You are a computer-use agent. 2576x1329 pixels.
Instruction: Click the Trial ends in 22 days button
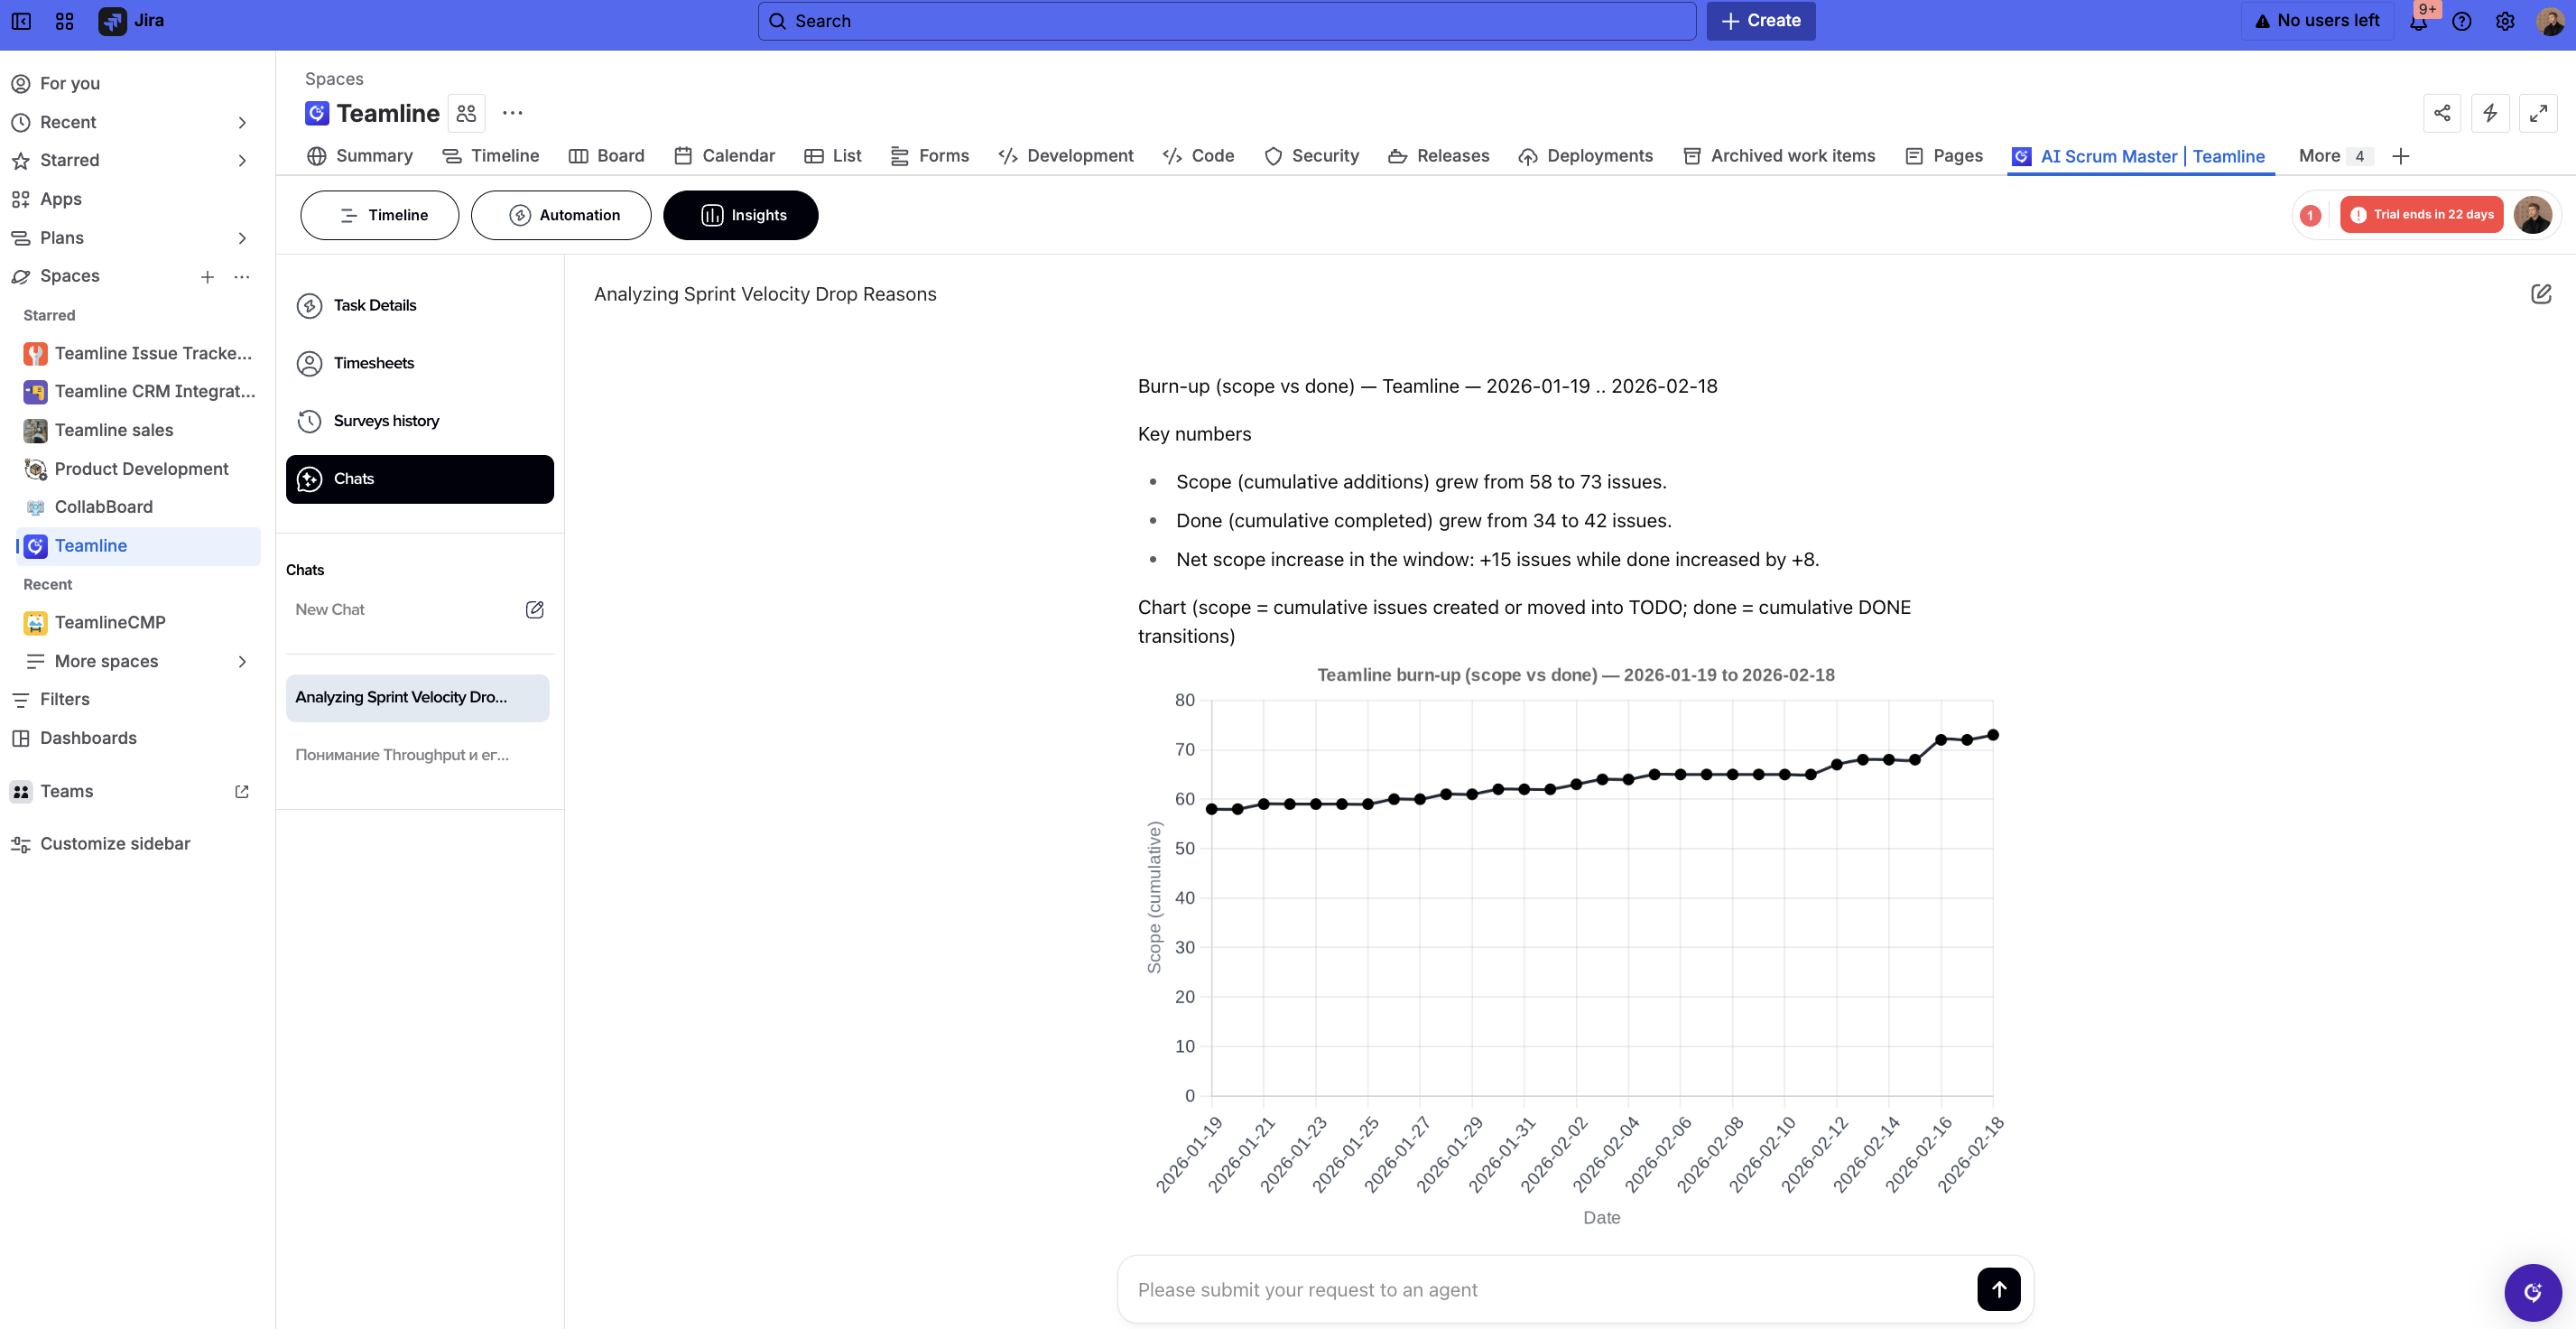point(2421,215)
